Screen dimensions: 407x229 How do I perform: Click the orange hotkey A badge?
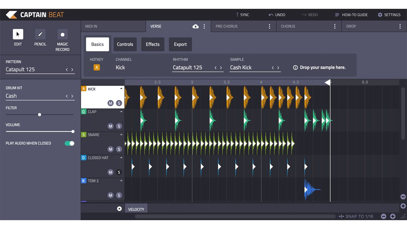97,68
